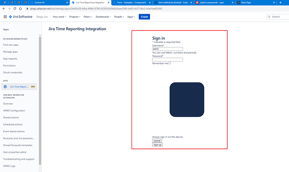
Task: Click the Qlogic Jira site name
Action: click(42, 17)
